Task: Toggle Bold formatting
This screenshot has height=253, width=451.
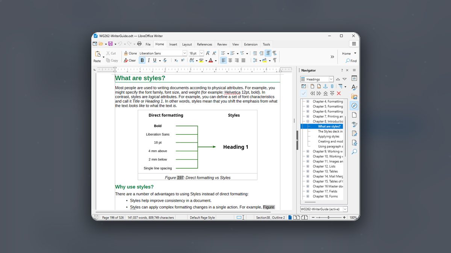Action: click(142, 60)
